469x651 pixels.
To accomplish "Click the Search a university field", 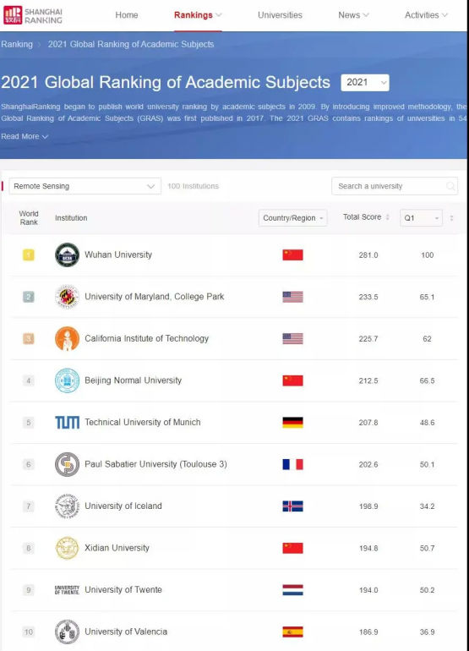I will pos(395,186).
